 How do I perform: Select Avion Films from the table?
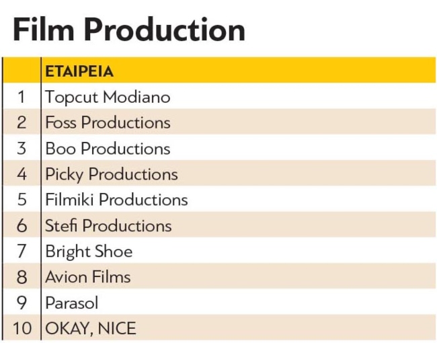tap(88, 276)
